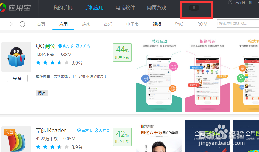Click 9.05M size text

click(x=69, y=139)
